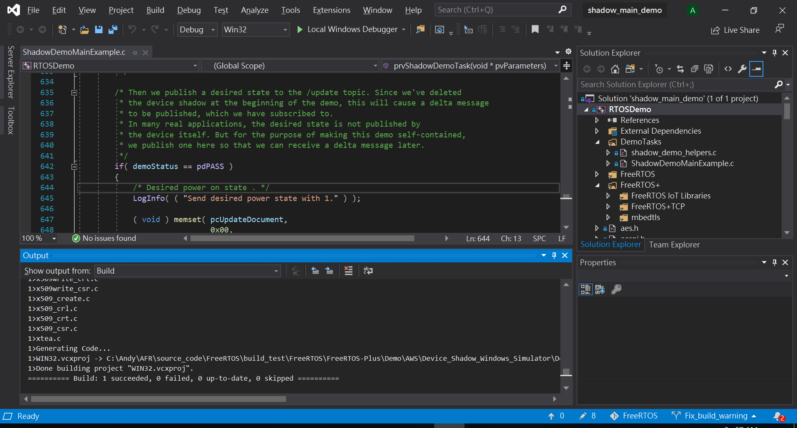Save all files in the solution

[112, 29]
